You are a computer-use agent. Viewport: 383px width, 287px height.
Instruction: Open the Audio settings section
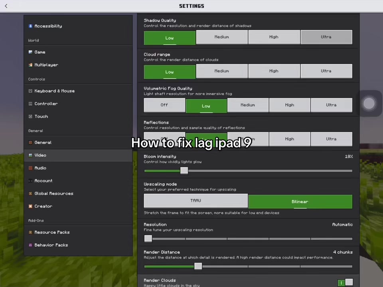tap(78, 168)
